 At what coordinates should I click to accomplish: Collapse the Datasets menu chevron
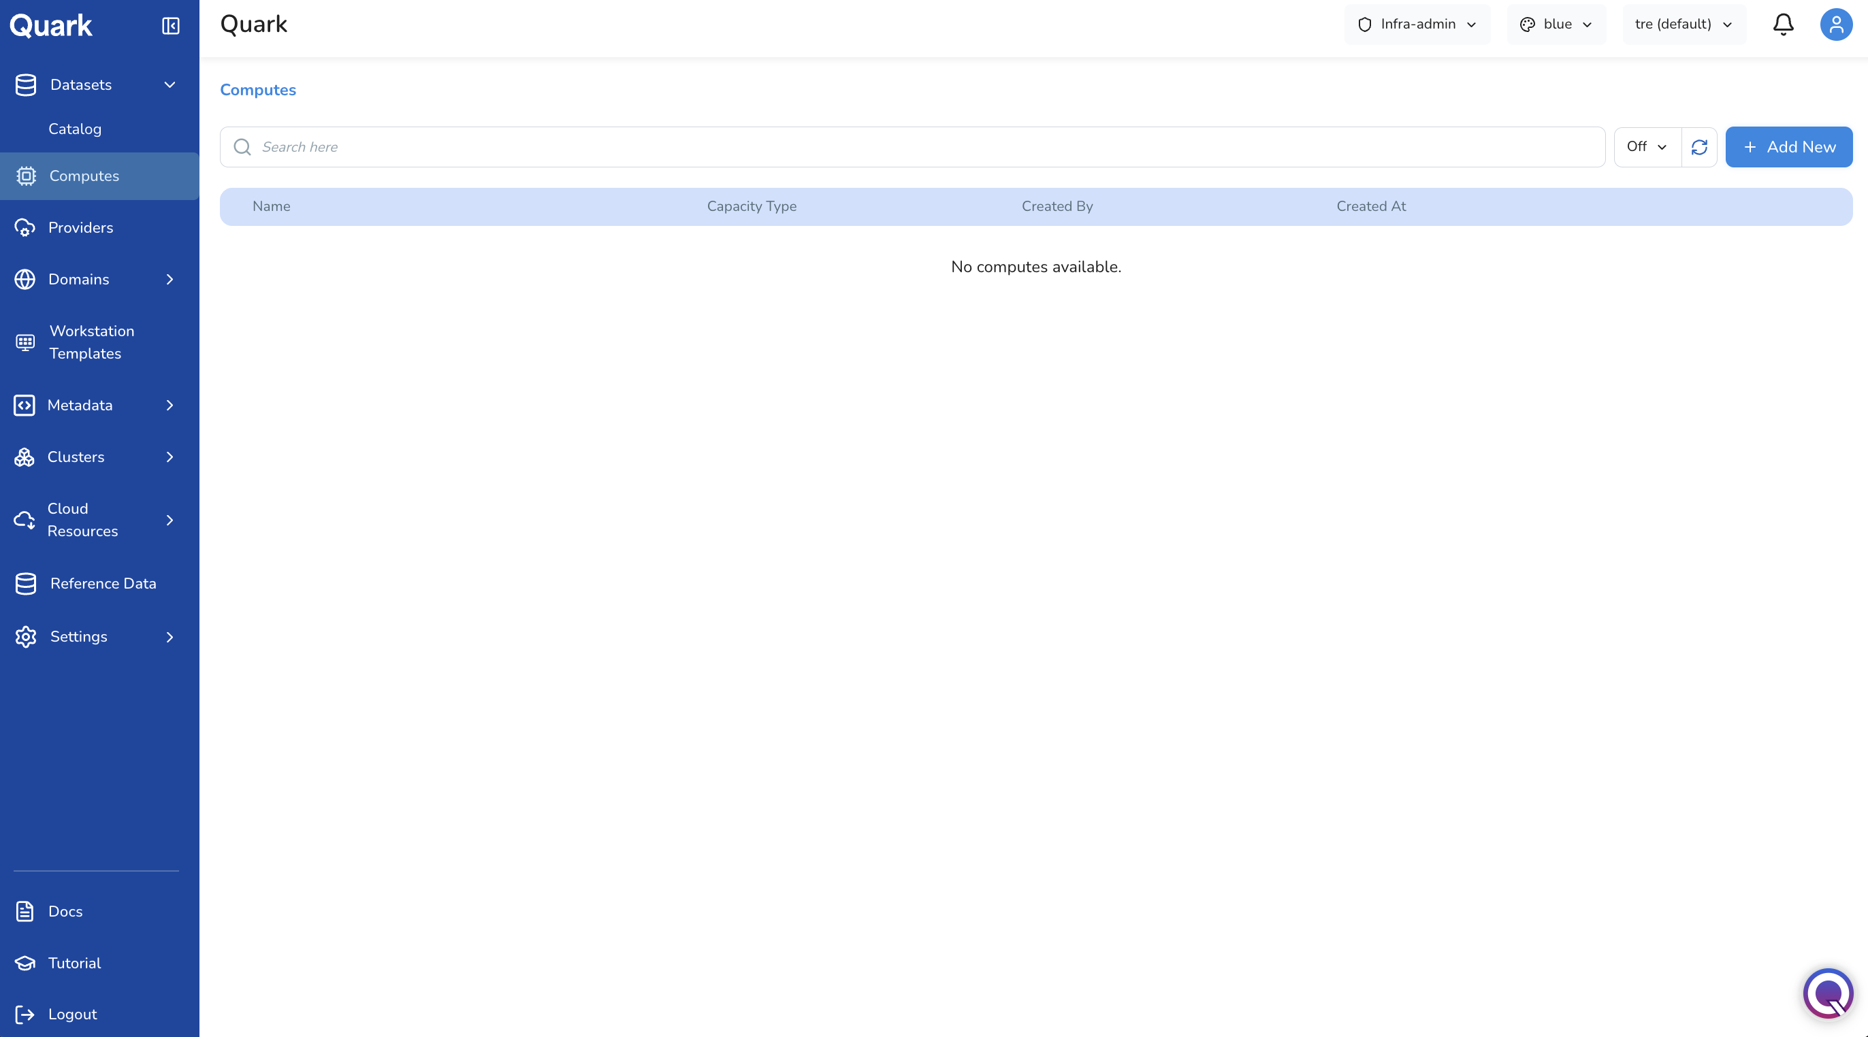point(170,85)
